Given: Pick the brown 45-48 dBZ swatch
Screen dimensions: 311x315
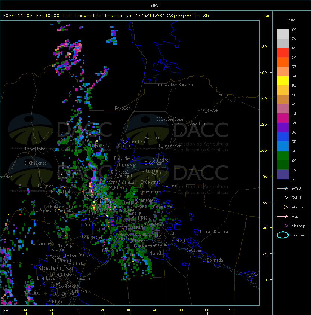Looking at the screenshot, I should point(283,100).
